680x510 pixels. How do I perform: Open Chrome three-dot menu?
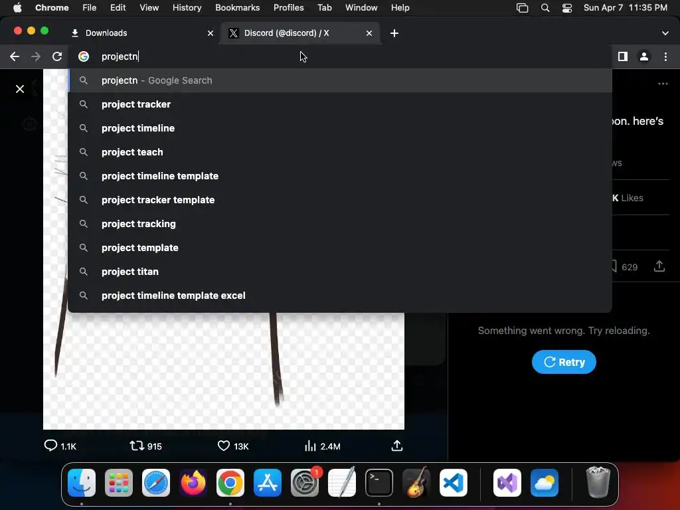point(665,56)
